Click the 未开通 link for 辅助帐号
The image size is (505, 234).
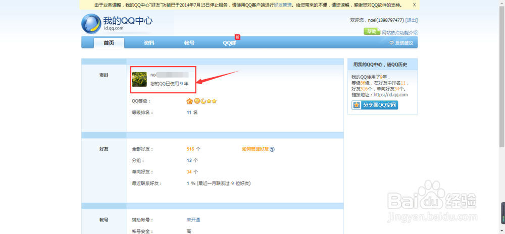tap(193, 220)
